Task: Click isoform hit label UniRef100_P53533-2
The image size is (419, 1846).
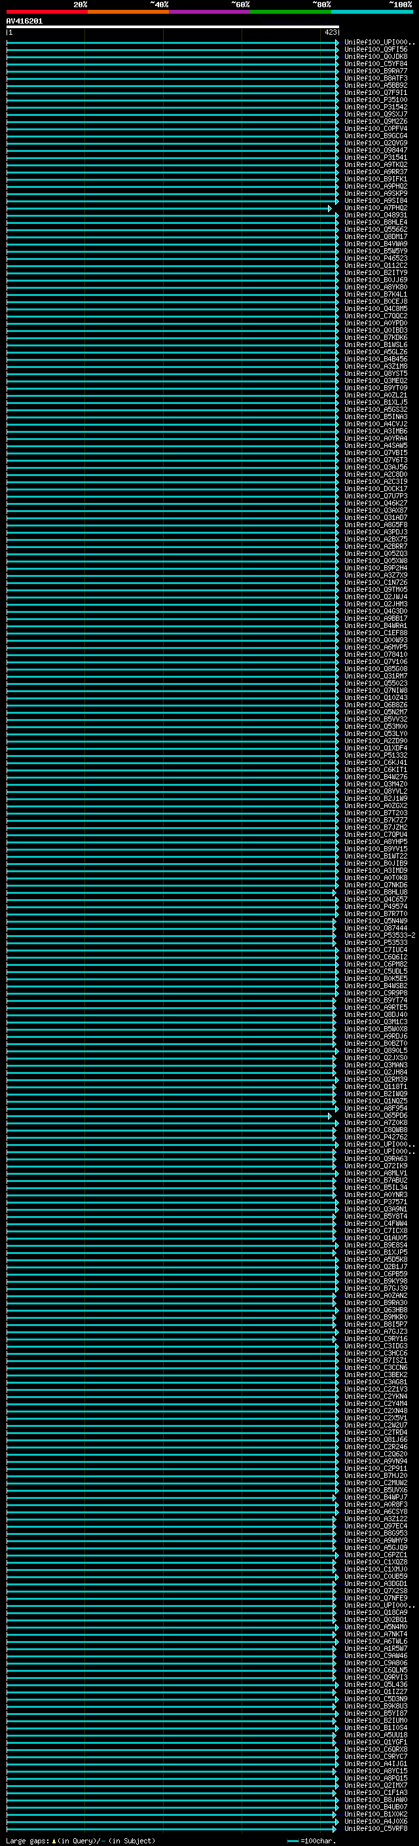Action: point(380,936)
